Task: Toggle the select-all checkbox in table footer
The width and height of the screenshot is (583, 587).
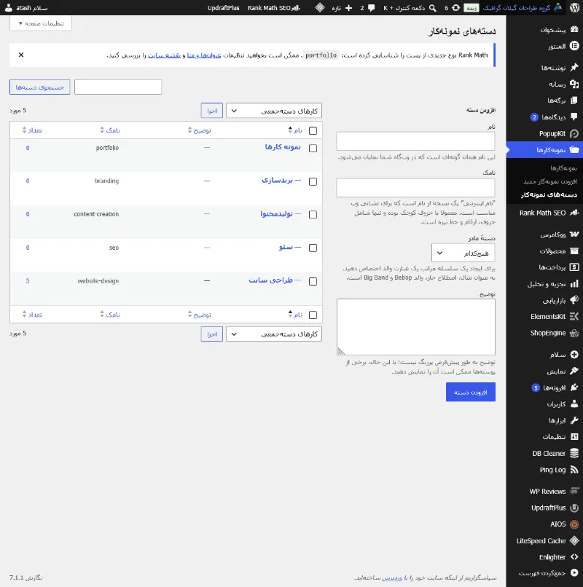Action: (x=313, y=315)
